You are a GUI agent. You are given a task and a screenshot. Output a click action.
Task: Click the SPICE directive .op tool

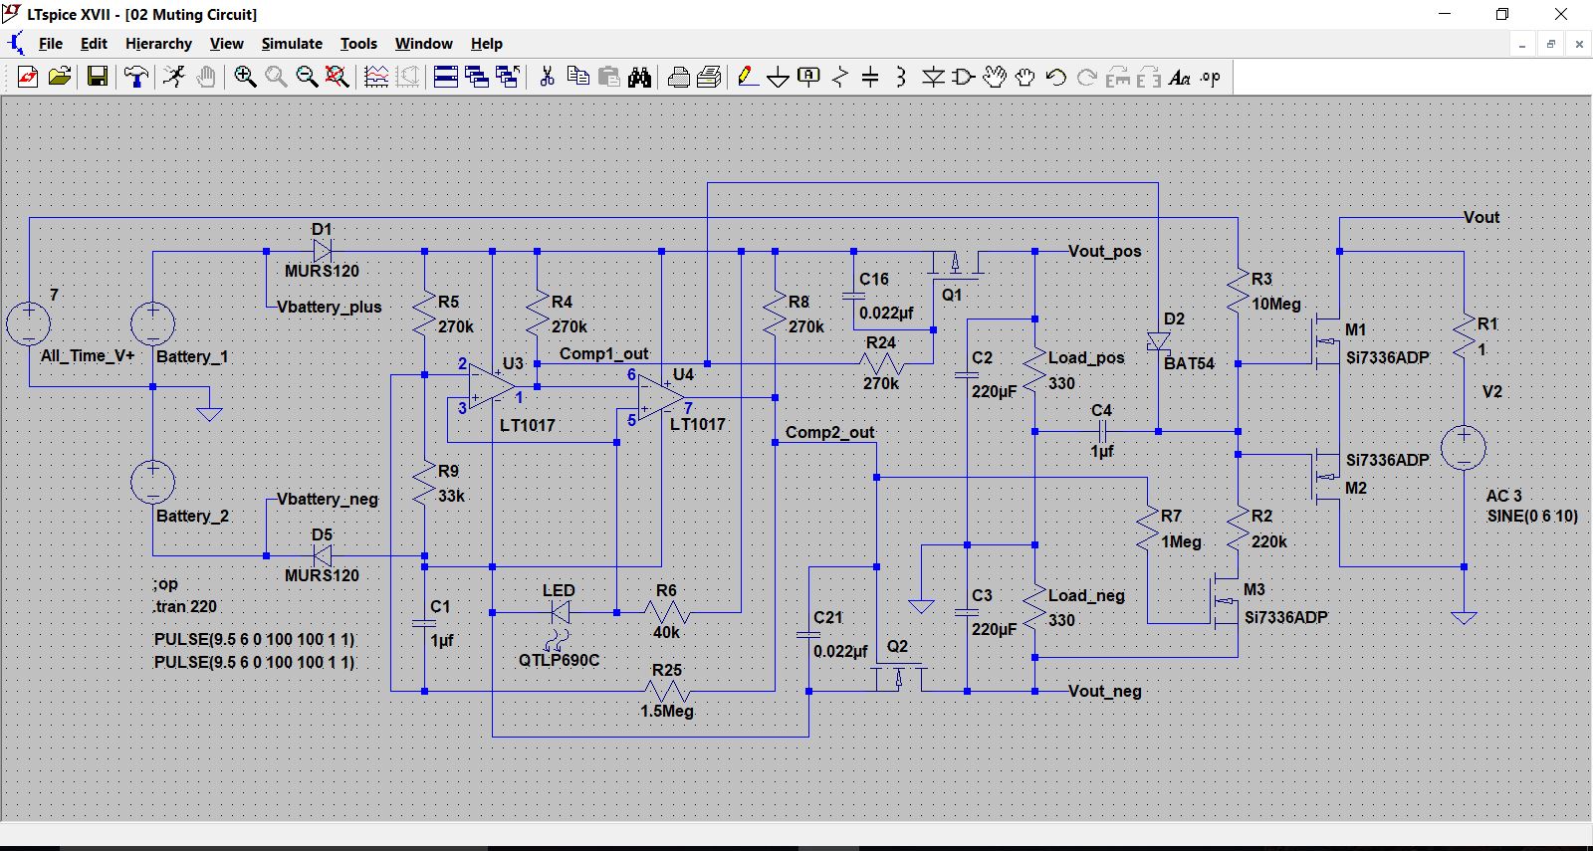[1211, 77]
